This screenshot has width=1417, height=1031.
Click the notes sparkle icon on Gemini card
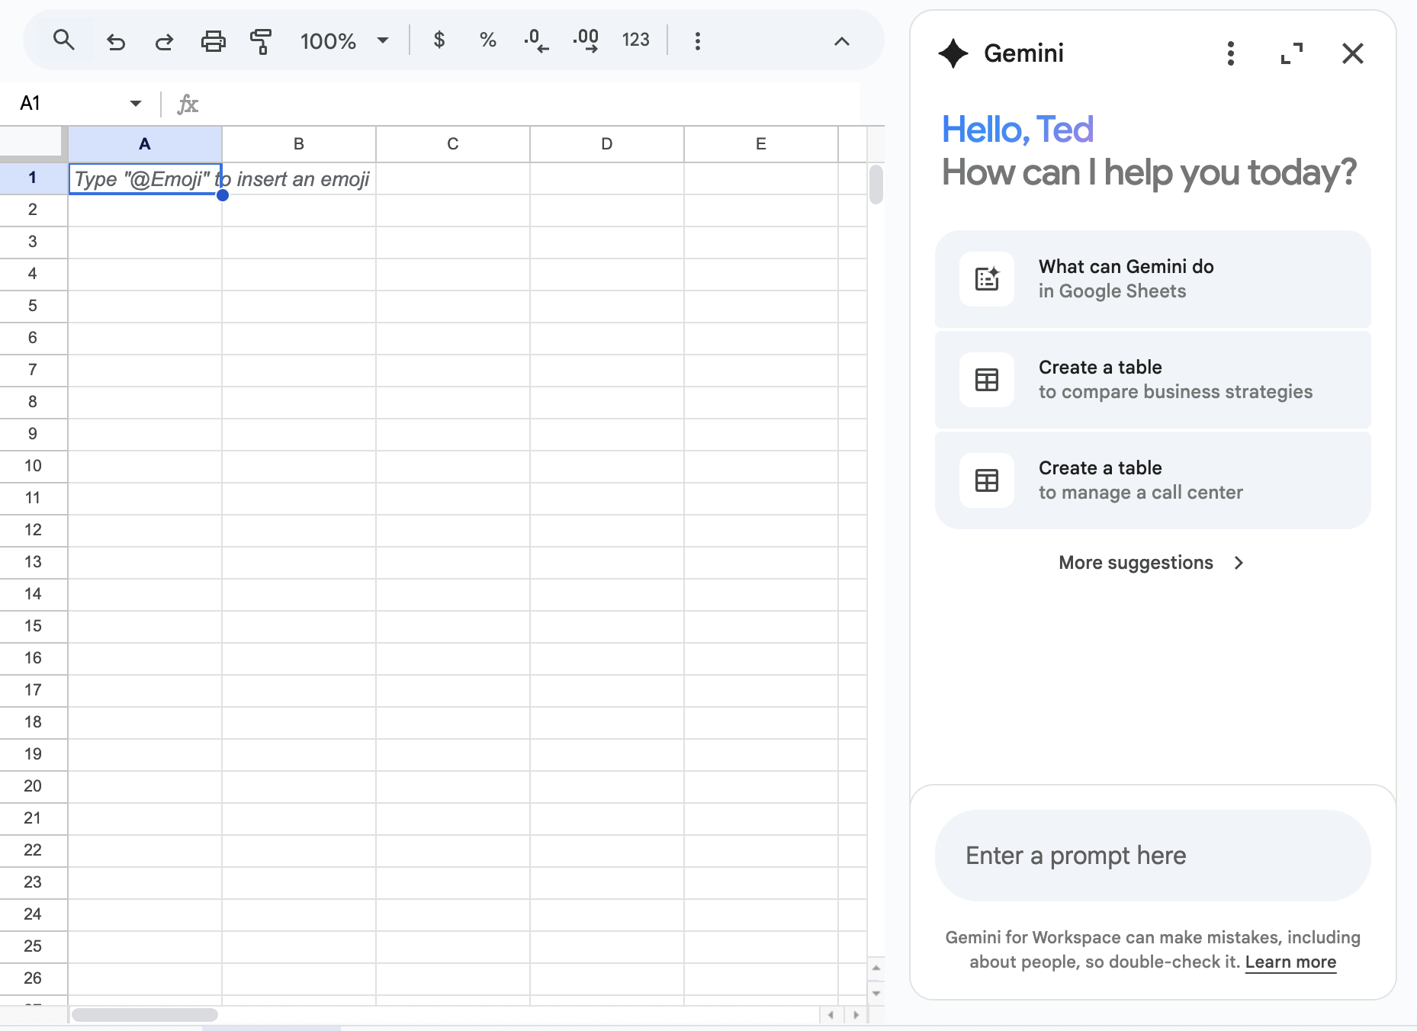[x=987, y=279]
